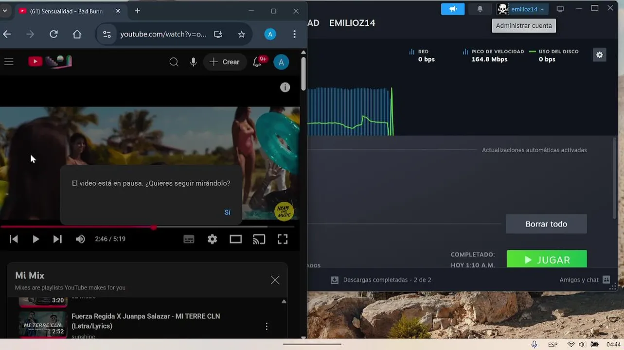Install app icon in address bar
The width and height of the screenshot is (624, 350).
pyautogui.click(x=218, y=34)
